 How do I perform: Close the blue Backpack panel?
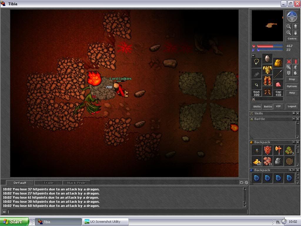[x=297, y=170]
